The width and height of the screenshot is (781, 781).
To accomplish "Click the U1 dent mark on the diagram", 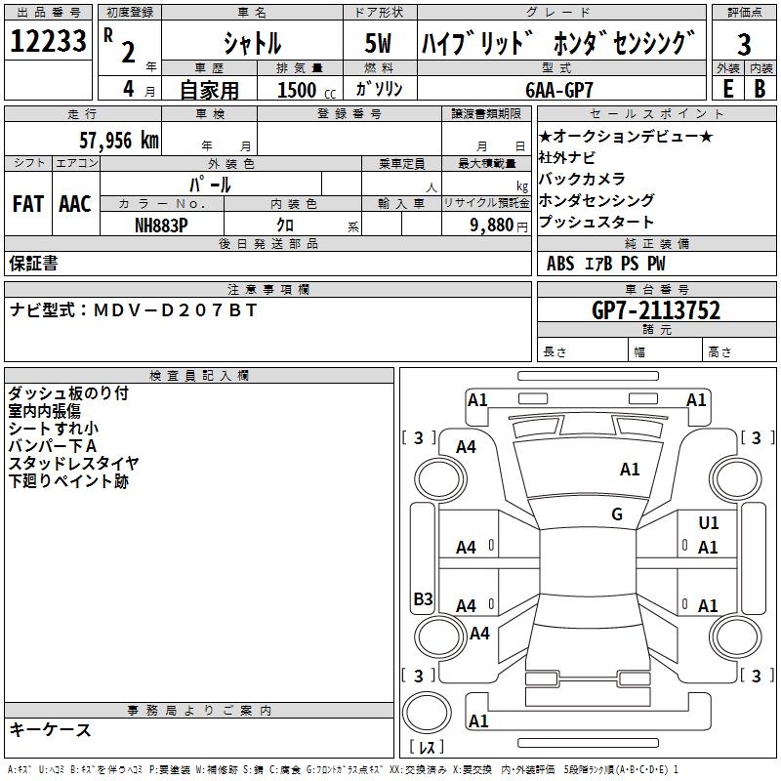I will point(708,524).
